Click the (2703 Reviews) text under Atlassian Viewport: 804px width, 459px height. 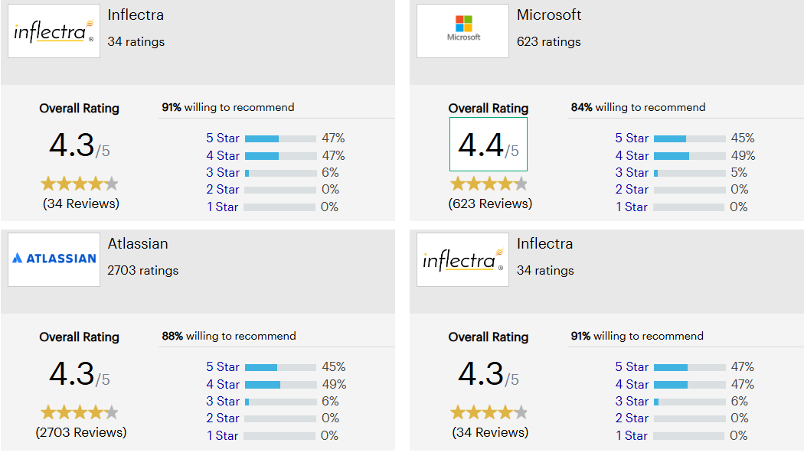point(81,432)
